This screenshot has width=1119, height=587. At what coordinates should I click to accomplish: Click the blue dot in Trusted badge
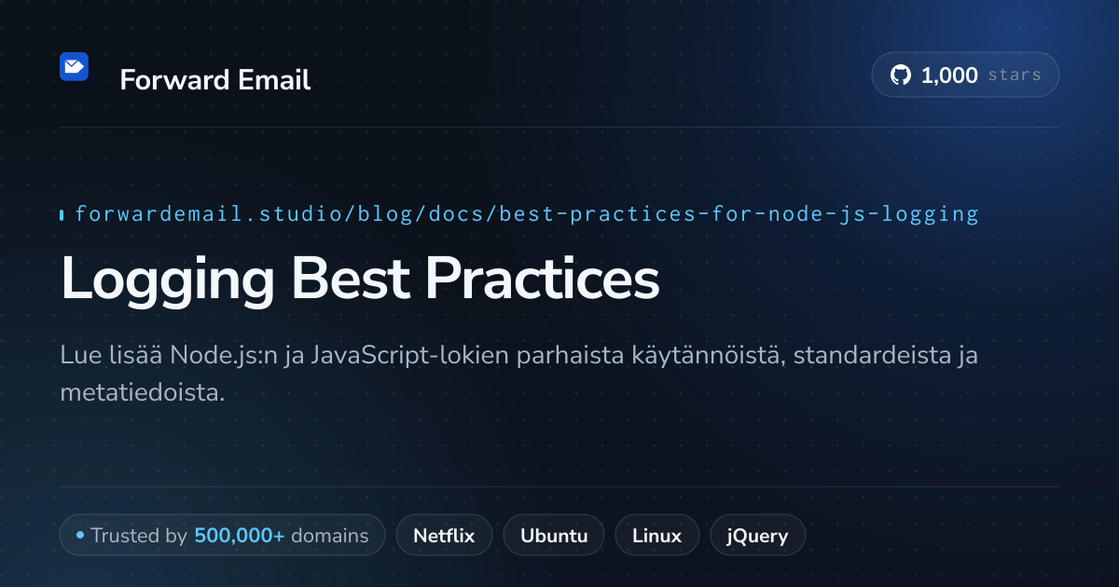click(80, 536)
